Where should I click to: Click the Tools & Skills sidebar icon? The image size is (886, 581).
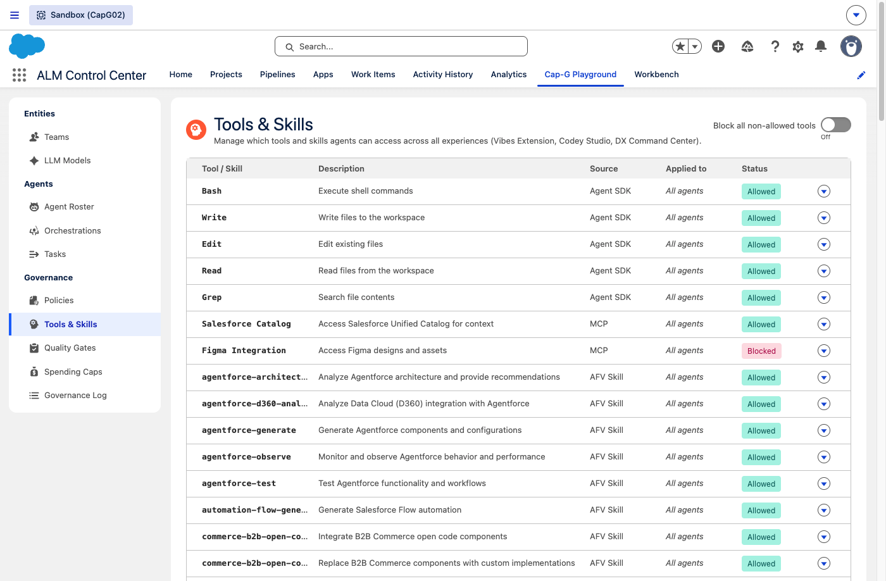34,325
